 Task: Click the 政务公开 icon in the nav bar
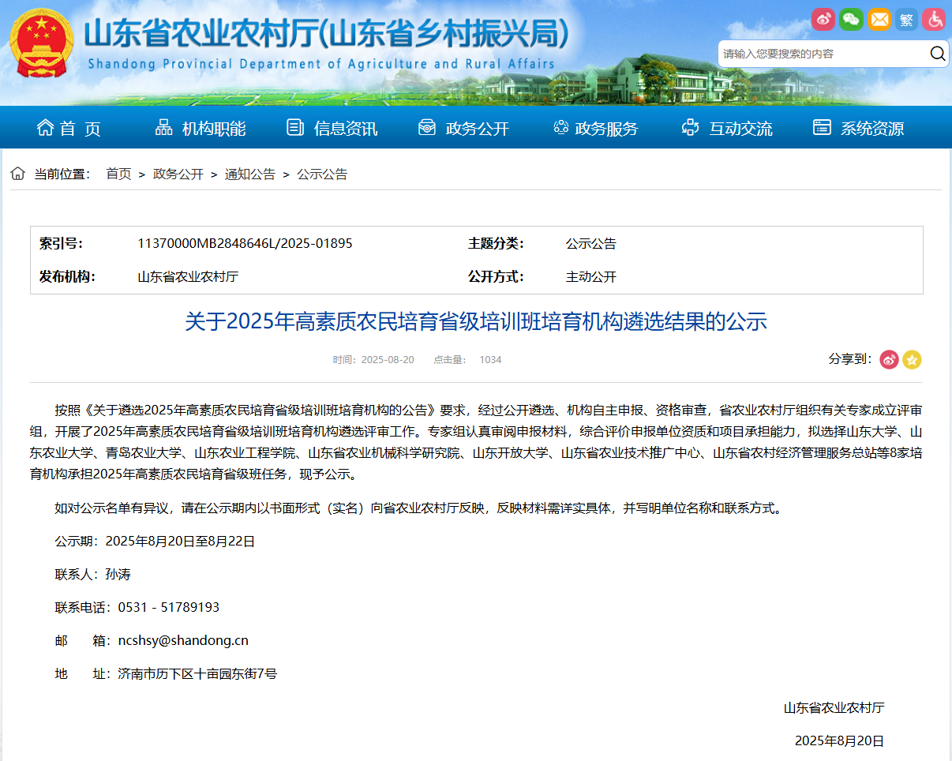point(427,127)
